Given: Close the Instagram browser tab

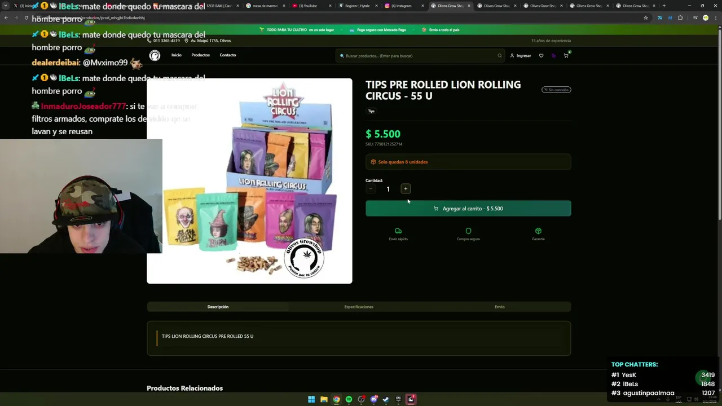Looking at the screenshot, I should click(x=422, y=6).
